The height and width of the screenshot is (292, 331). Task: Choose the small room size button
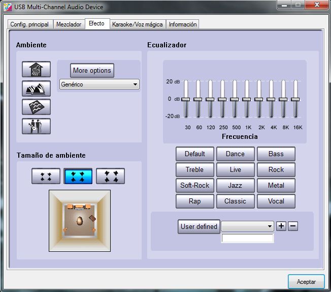click(46, 176)
